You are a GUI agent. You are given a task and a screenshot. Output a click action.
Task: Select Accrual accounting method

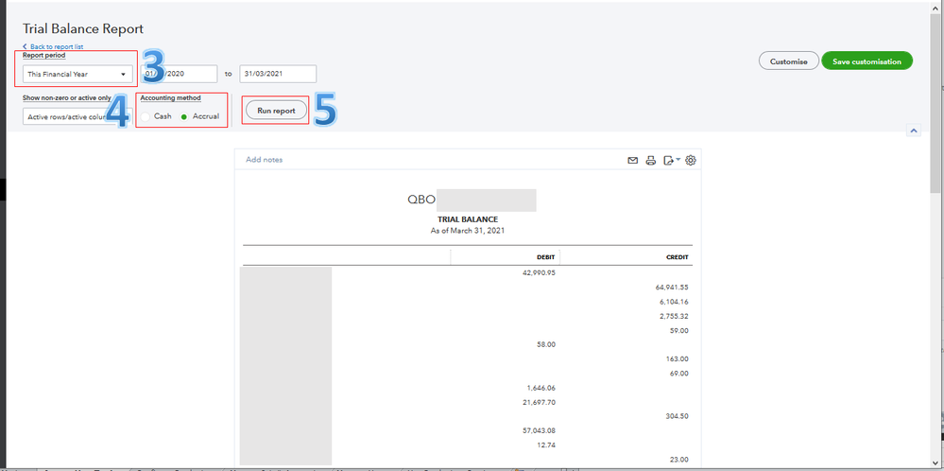[x=184, y=116]
